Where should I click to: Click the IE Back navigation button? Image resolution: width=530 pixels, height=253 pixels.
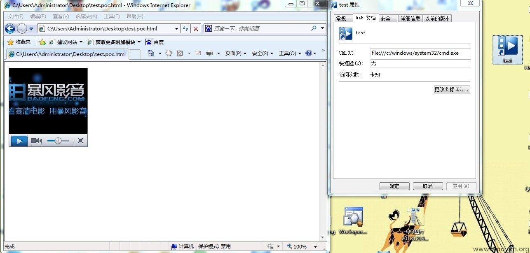(x=10, y=28)
